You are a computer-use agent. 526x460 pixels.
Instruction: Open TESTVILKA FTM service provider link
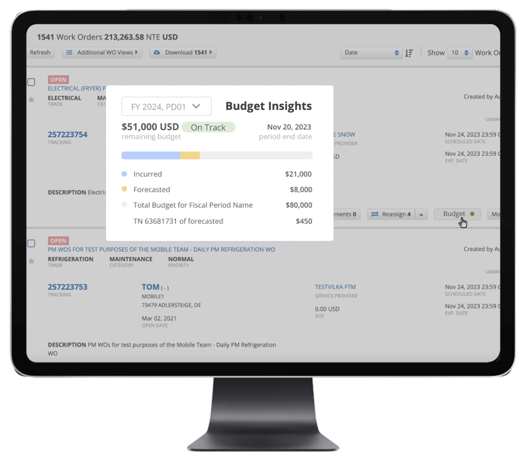[x=335, y=287]
